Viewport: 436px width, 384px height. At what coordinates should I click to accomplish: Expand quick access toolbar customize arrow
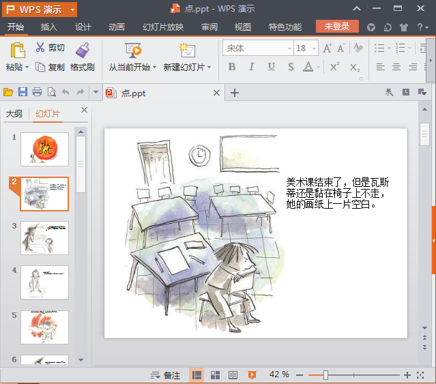pos(96,92)
